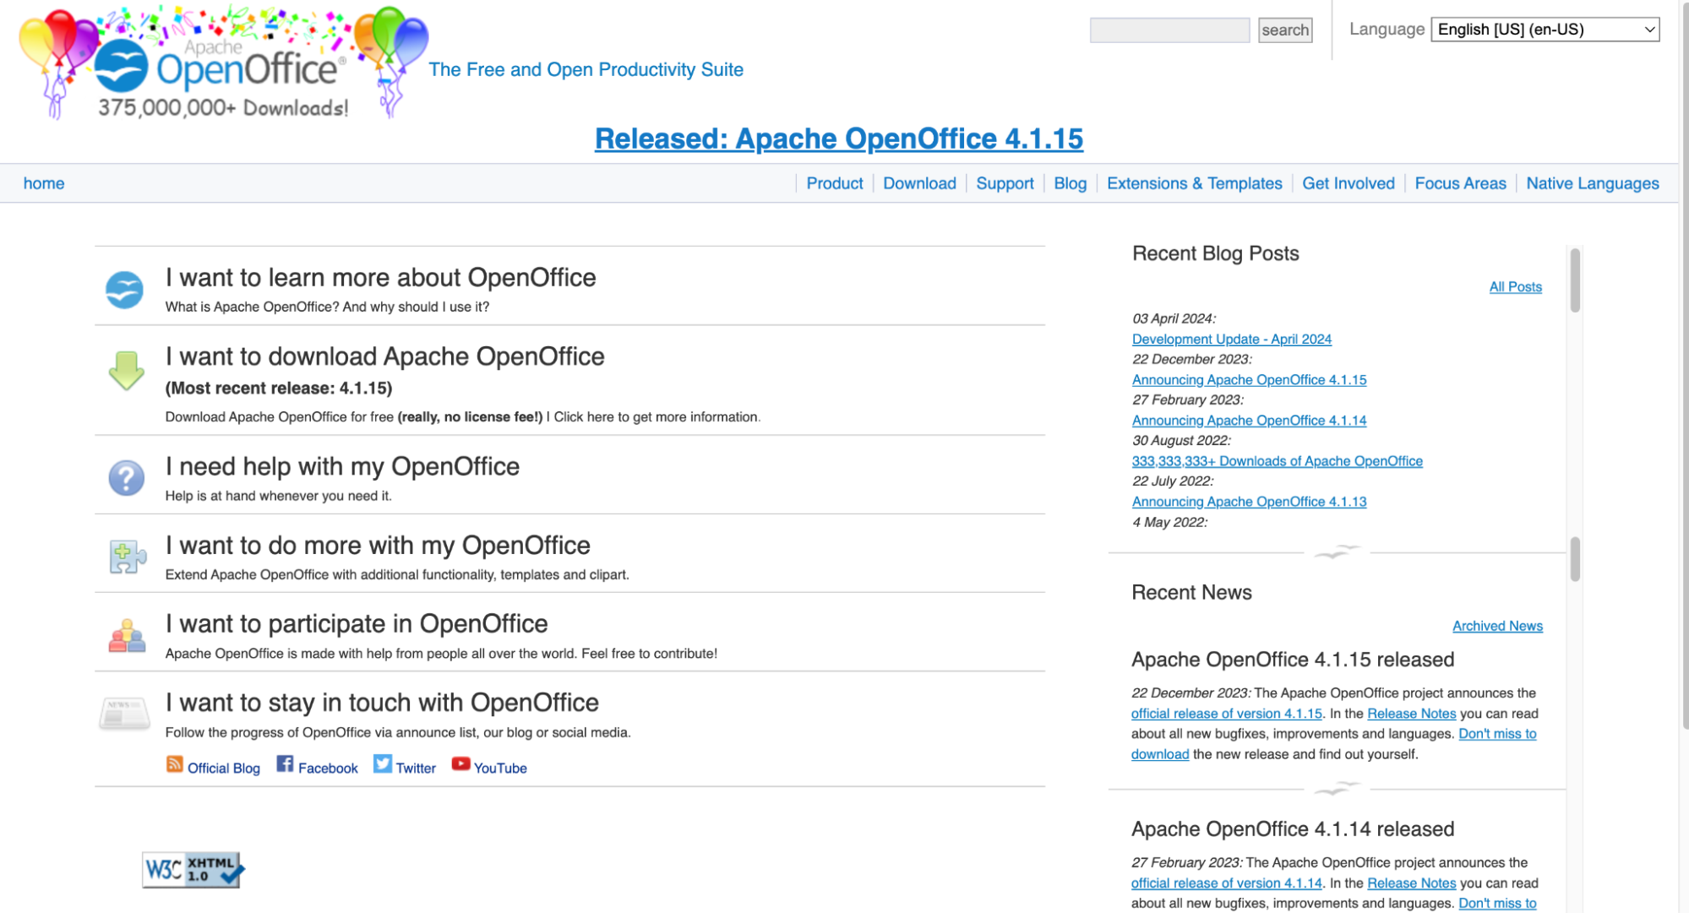Click 'I want to participate in OpenOffice' heading
The height and width of the screenshot is (913, 1689).
pos(357,624)
